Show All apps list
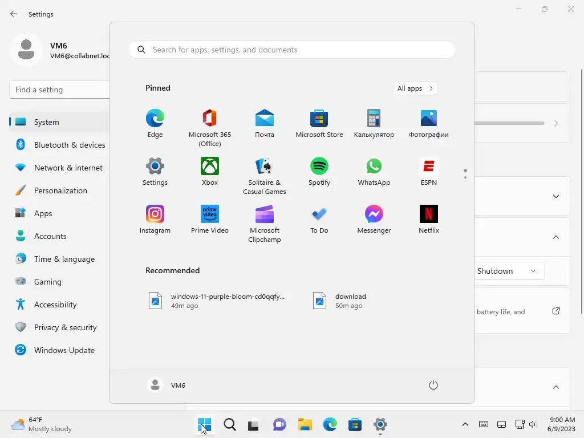The width and height of the screenshot is (584, 438). [x=415, y=88]
